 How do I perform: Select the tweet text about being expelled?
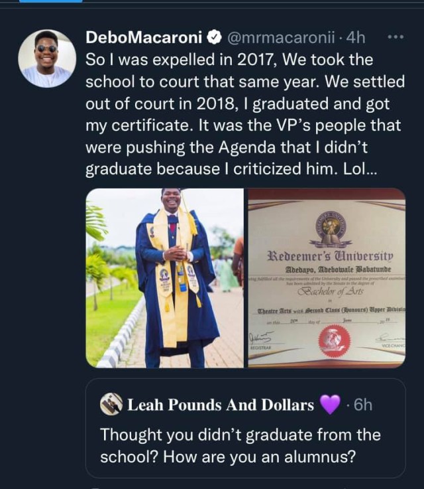[x=245, y=114]
